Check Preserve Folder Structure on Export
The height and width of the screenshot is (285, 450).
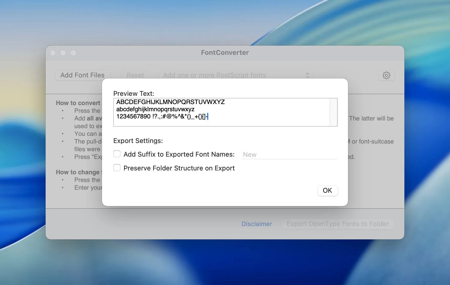(117, 168)
